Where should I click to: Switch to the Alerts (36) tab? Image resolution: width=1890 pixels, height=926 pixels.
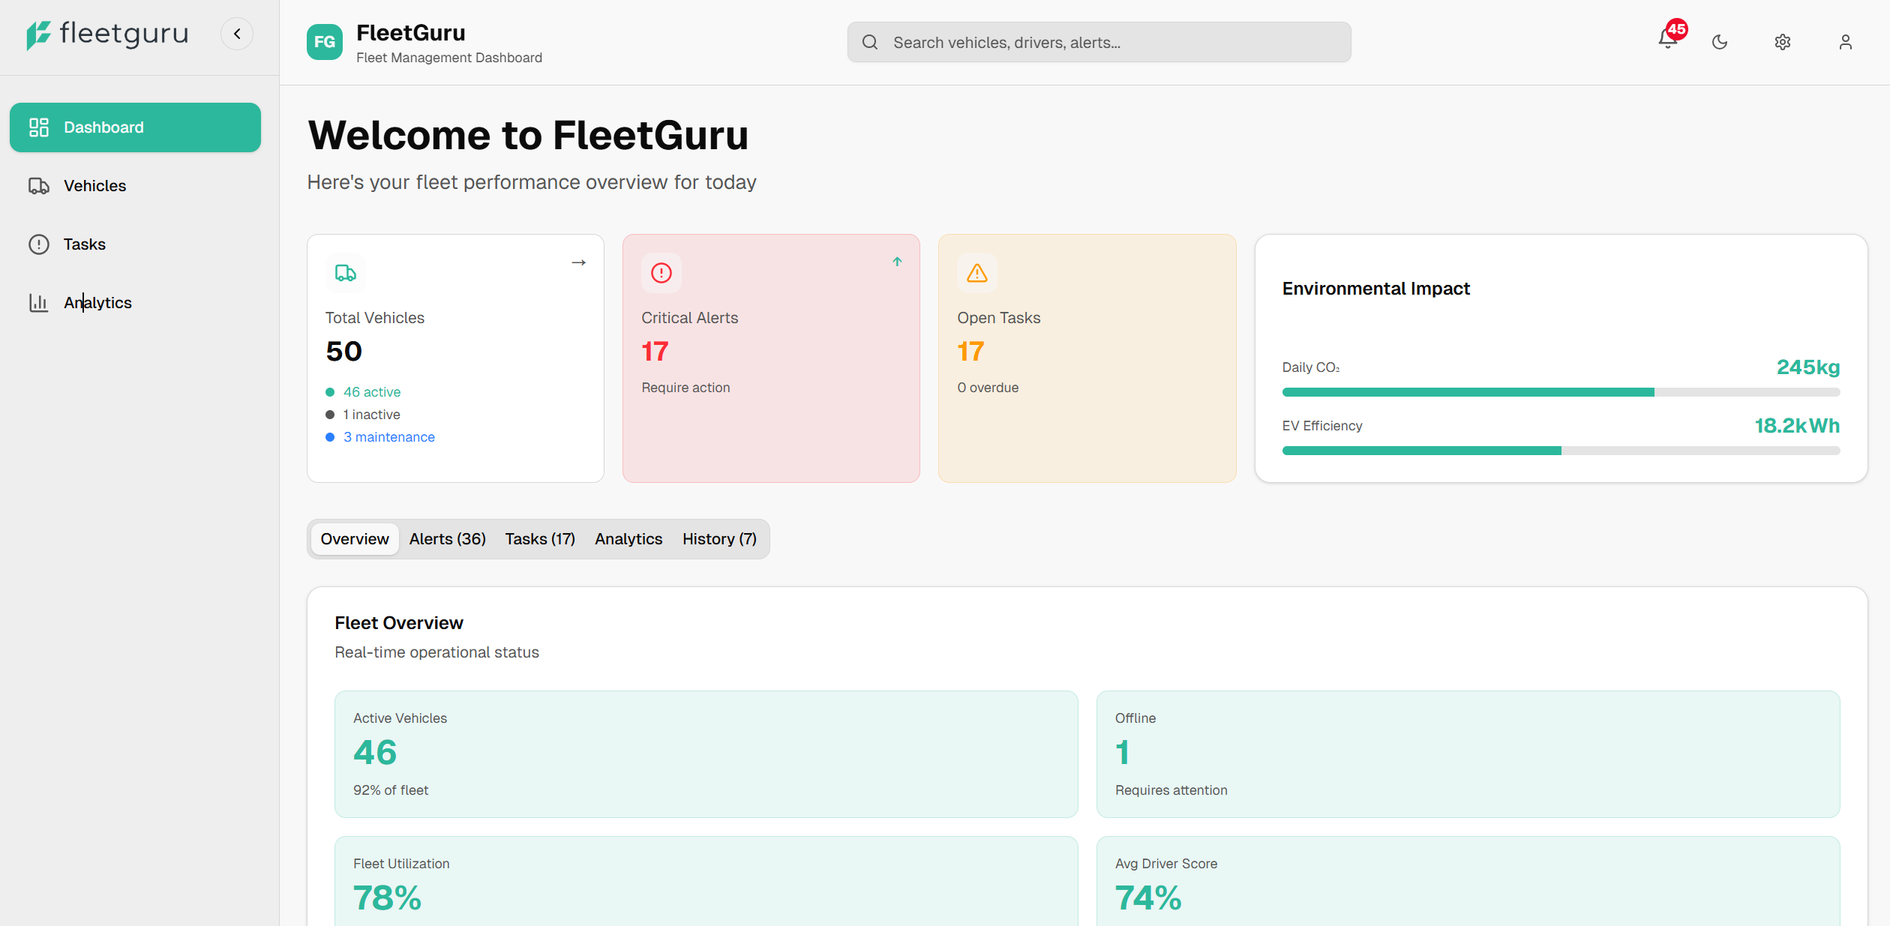point(447,538)
